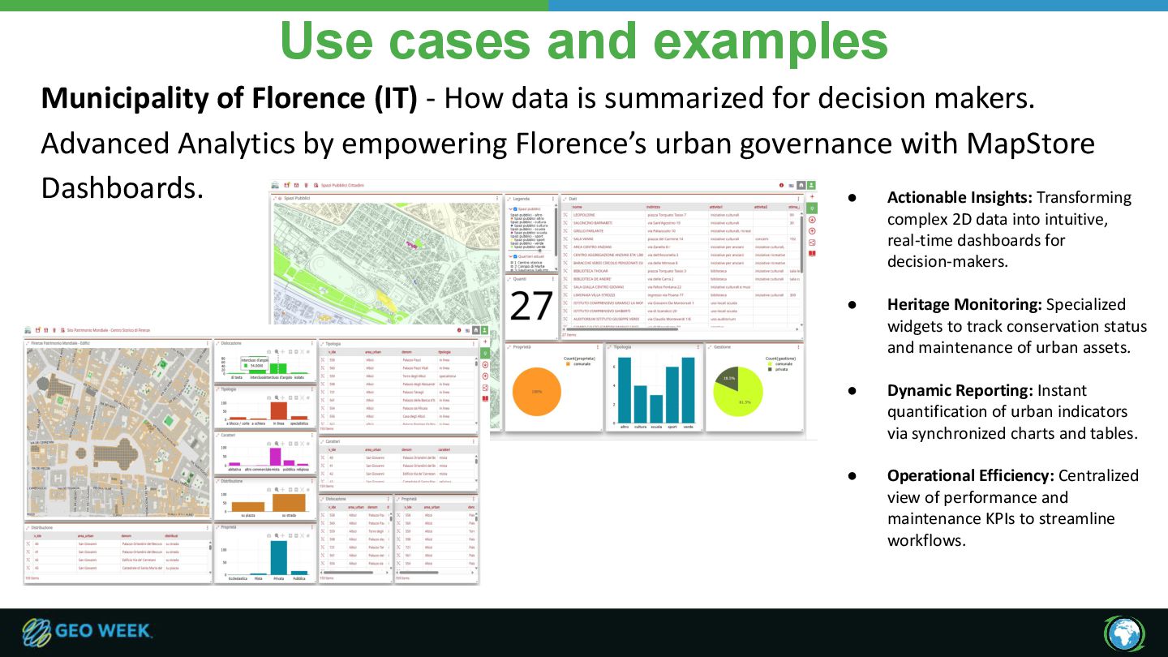Image resolution: width=1168 pixels, height=657 pixels.
Task: Open the orange Proprietà pie chart three-dot menu
Action: pos(598,347)
